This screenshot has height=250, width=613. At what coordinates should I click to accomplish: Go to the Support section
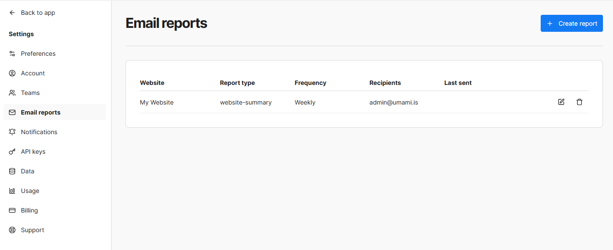click(x=32, y=230)
